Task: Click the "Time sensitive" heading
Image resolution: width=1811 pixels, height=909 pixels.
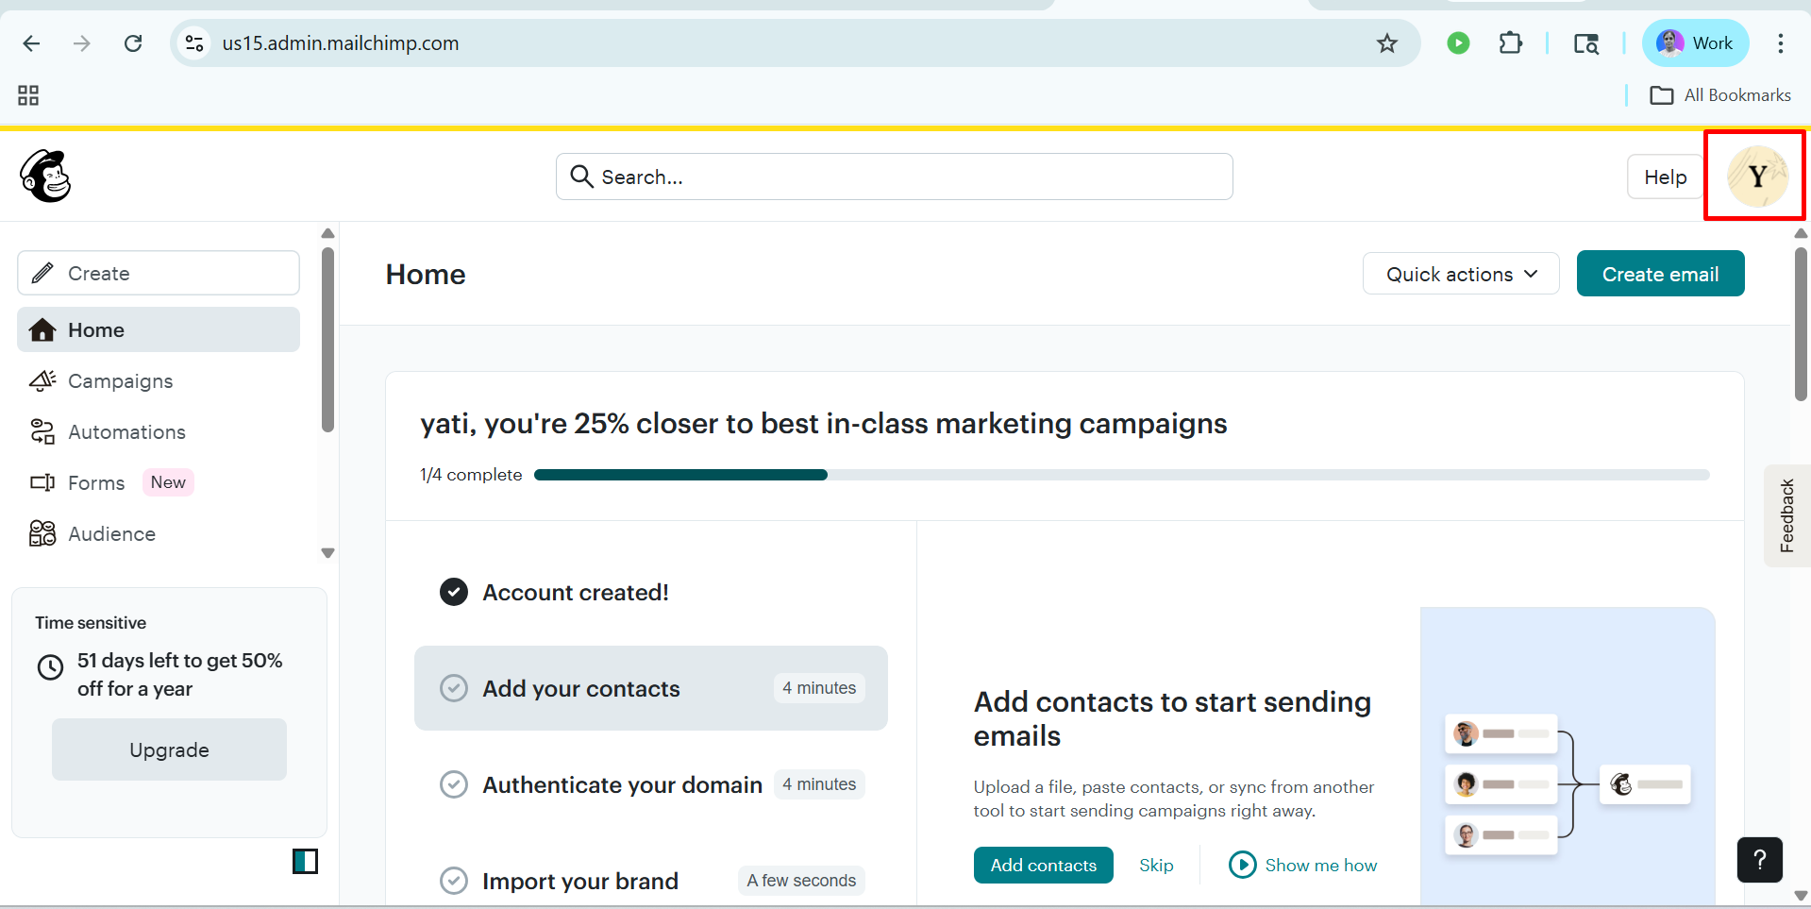Action: click(91, 623)
